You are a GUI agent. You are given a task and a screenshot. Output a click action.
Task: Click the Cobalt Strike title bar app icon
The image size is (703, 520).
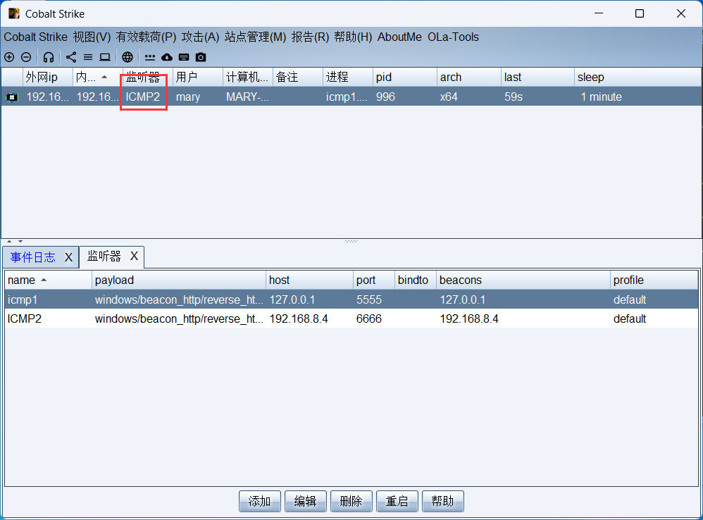pyautogui.click(x=14, y=13)
